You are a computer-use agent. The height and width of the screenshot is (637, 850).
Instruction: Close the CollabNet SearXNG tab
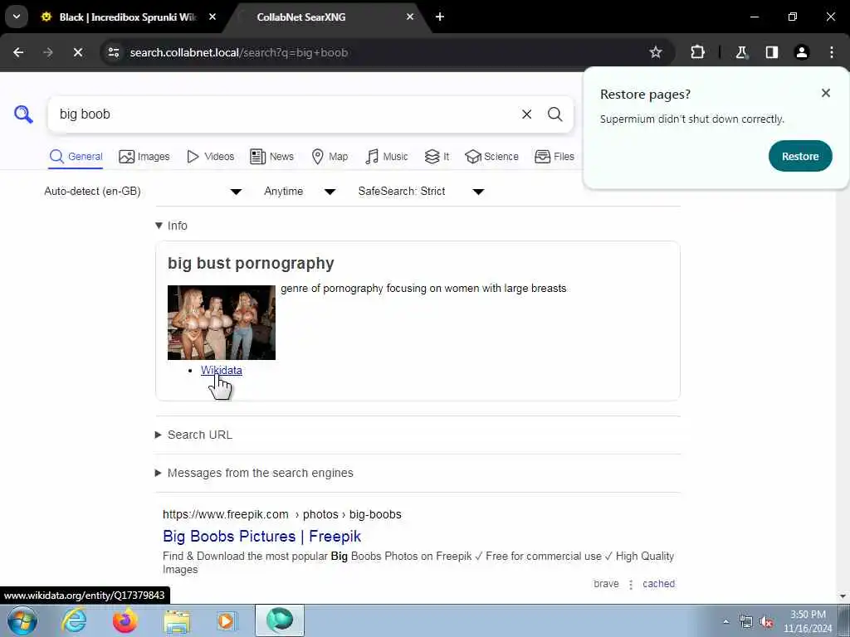[410, 17]
